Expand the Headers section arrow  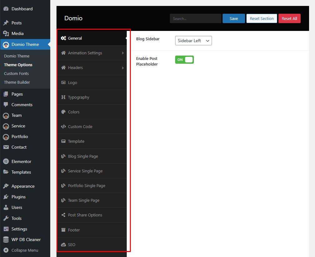pyautogui.click(x=123, y=68)
